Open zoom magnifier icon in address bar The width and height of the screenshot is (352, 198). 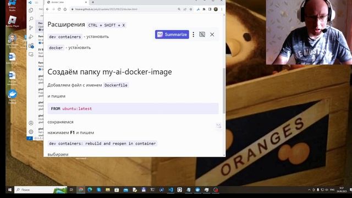[x=179, y=9]
